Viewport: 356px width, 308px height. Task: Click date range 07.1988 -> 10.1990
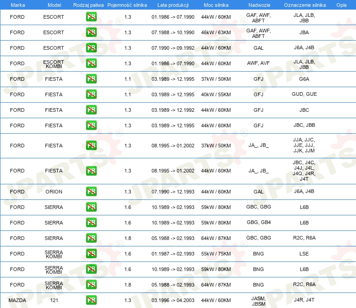coord(173,32)
